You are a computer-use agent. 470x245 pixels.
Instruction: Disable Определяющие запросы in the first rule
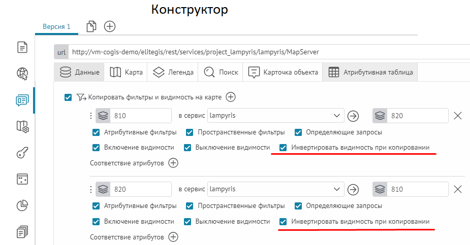(x=298, y=132)
